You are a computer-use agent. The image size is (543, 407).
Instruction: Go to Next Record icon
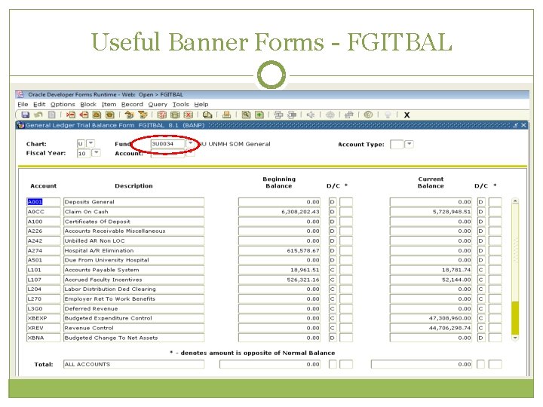110,115
